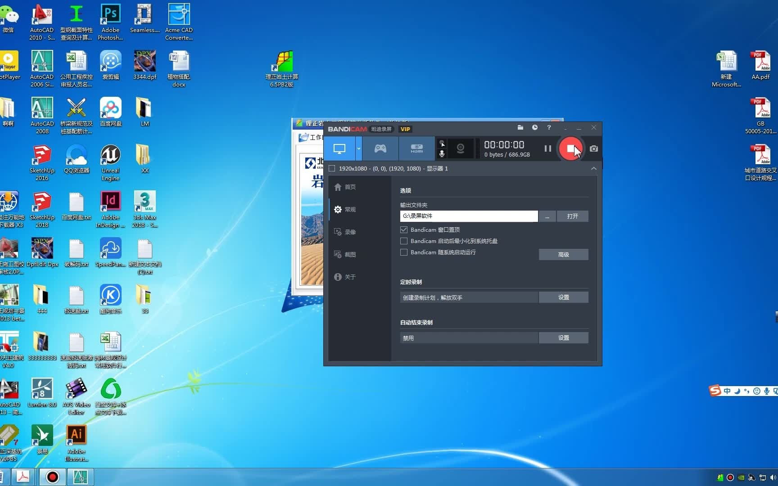Click 创建录制计划，解放双手 text field

point(469,297)
